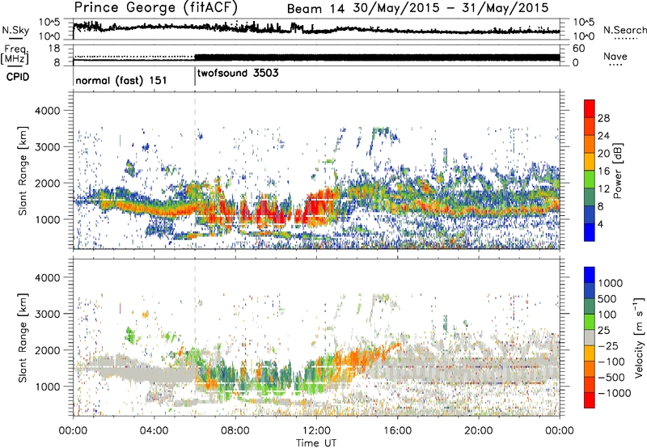647x448 pixels.
Task: Click the 'twofsound 3503' CPID text
Action: click(238, 73)
